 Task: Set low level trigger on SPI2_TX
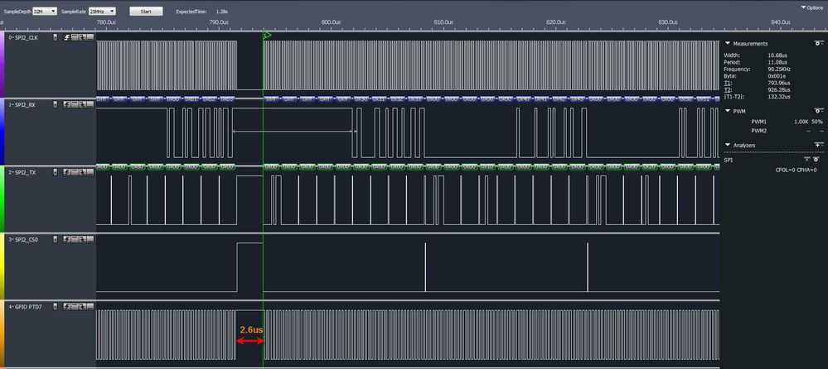click(90, 172)
